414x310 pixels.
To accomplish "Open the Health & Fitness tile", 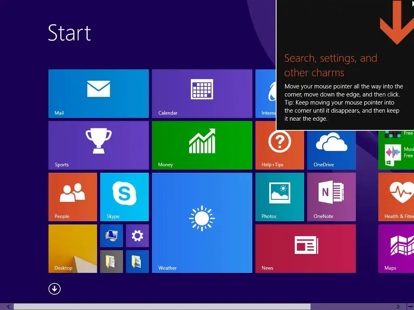I will pos(396,197).
